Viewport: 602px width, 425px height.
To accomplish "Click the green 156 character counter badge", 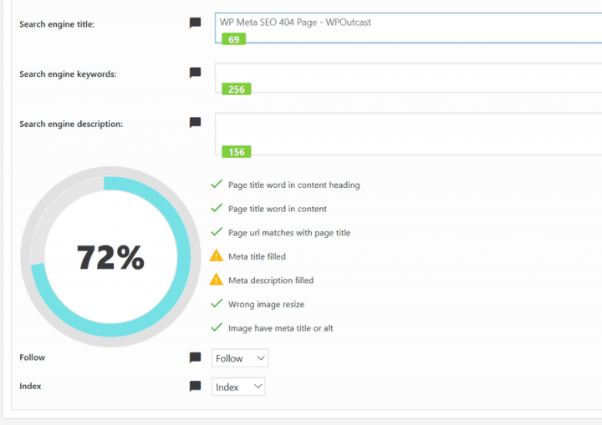I will (x=236, y=152).
